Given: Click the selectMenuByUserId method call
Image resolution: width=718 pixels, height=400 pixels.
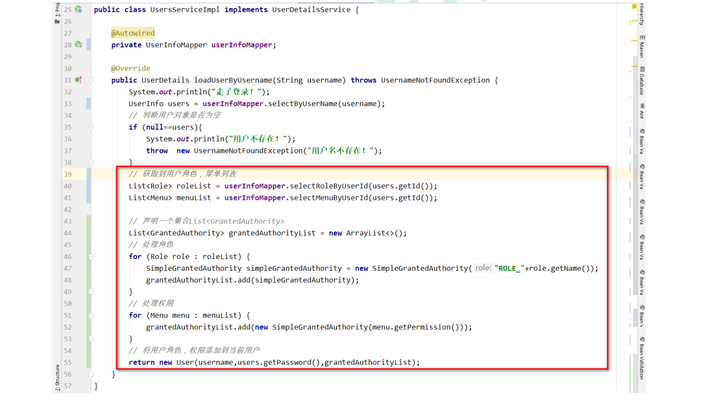Looking at the screenshot, I should point(329,198).
